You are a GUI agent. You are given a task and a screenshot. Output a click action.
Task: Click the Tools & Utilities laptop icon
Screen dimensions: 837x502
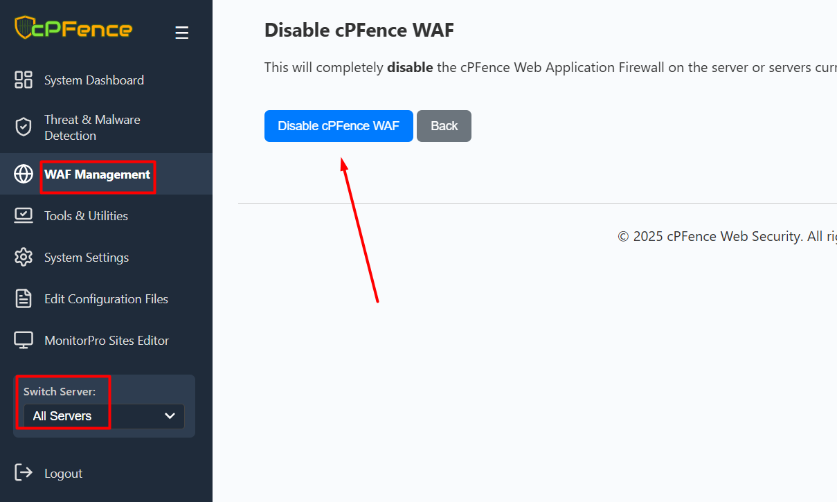click(x=24, y=215)
